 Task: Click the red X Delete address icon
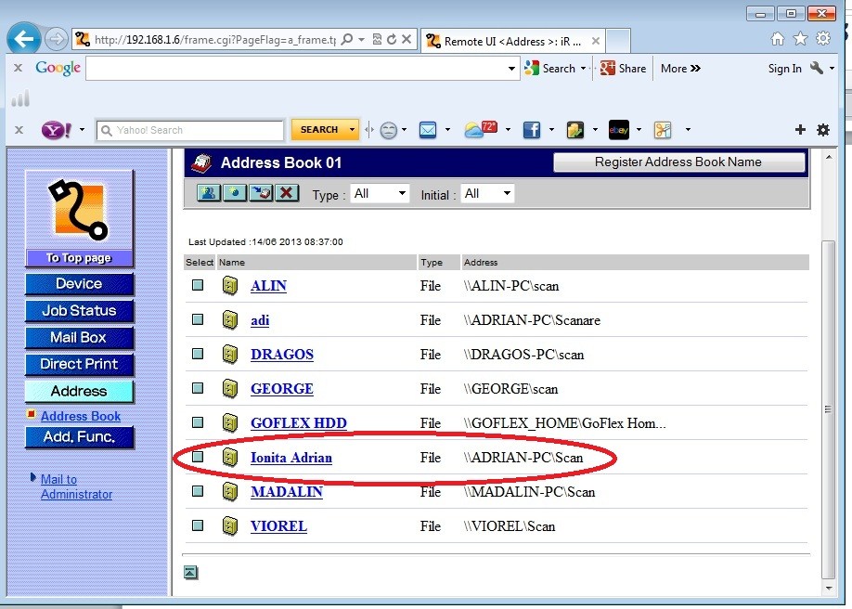(x=287, y=192)
